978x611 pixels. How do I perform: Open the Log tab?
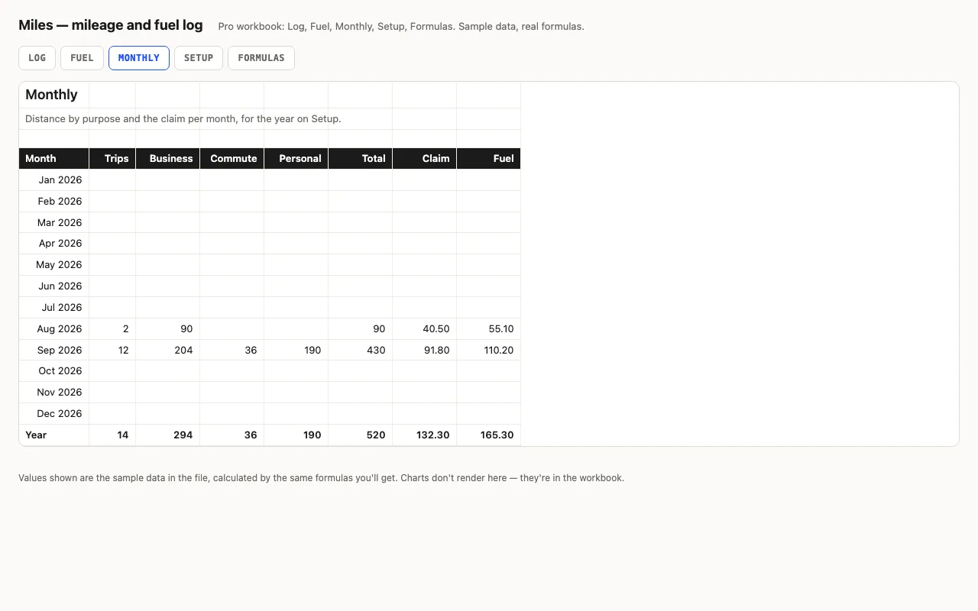[37, 58]
